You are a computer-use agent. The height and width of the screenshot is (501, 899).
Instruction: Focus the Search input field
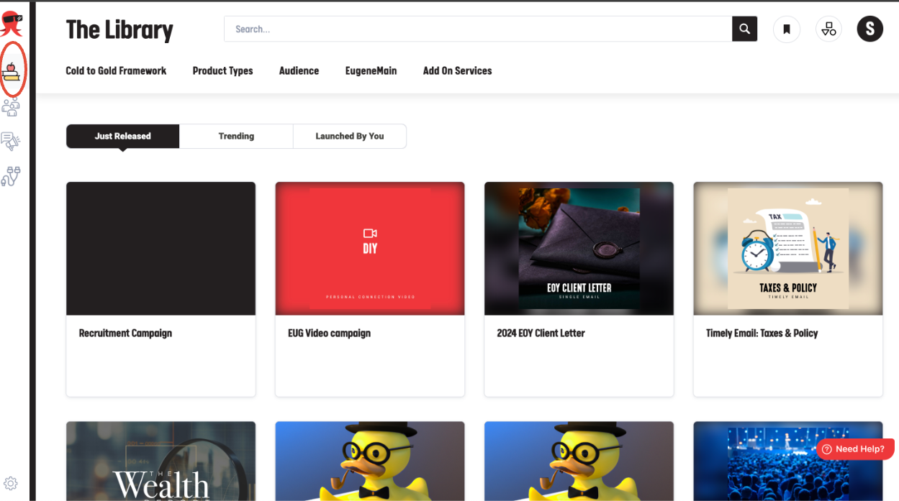(478, 29)
